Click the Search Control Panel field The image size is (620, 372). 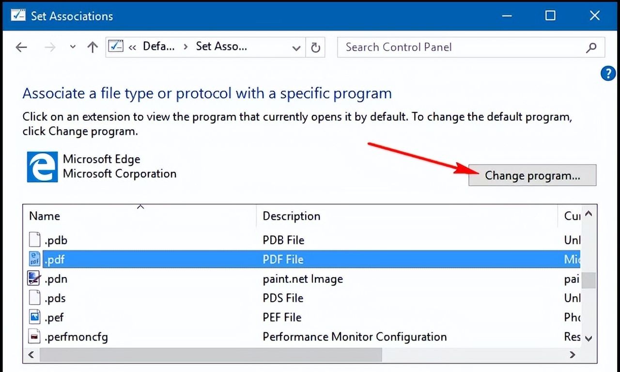click(x=460, y=47)
